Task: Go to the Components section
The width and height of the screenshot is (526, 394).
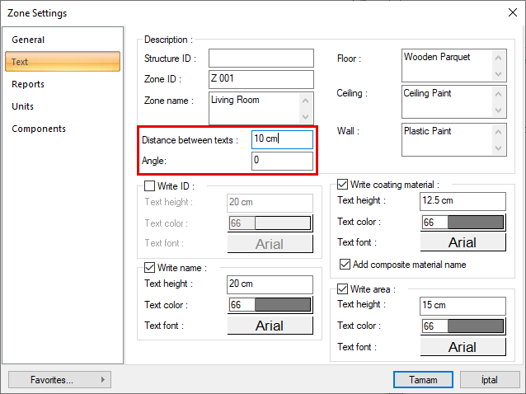Action: (x=39, y=129)
